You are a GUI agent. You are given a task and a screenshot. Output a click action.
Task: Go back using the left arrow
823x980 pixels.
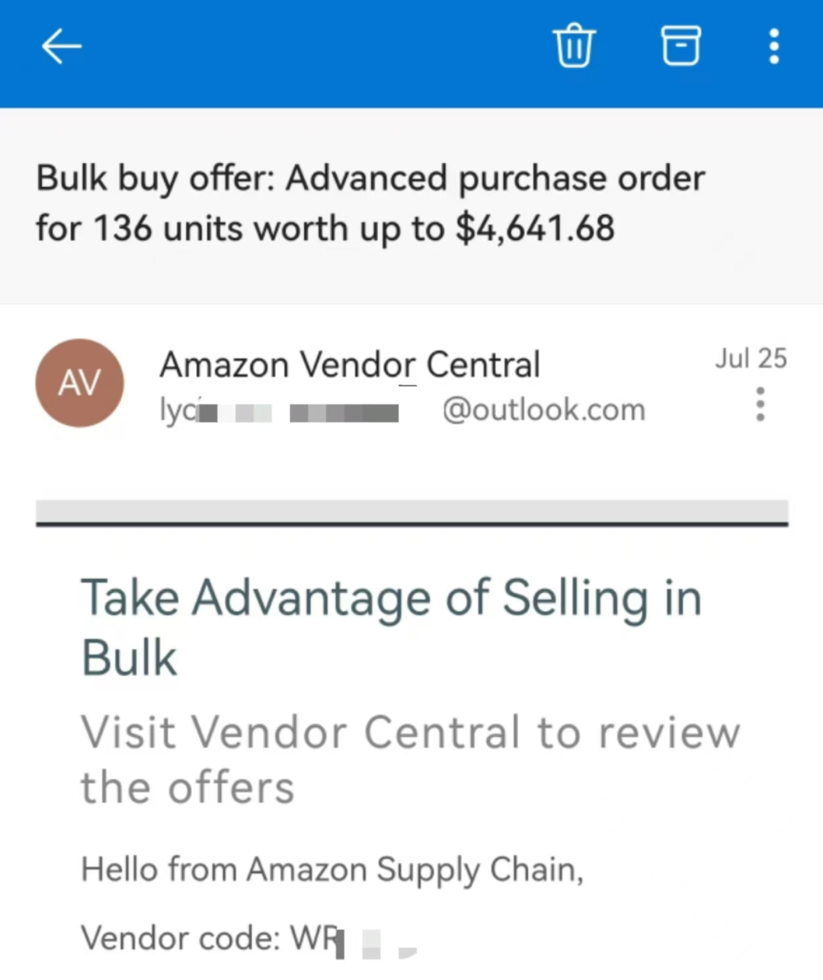point(61,46)
